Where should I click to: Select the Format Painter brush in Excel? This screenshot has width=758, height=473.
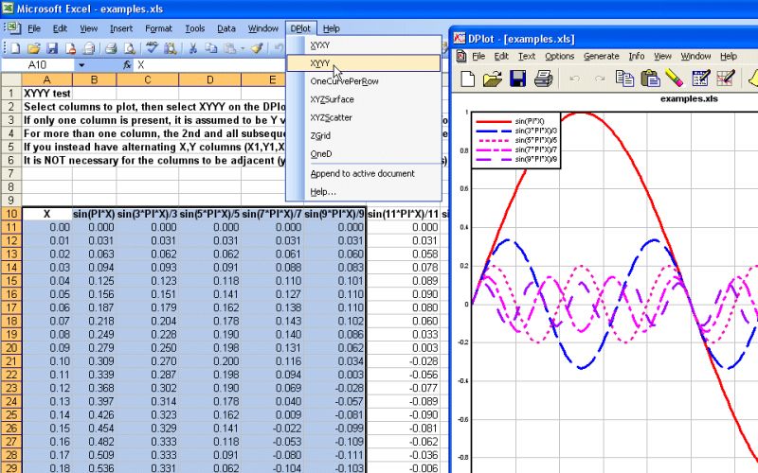coord(258,48)
